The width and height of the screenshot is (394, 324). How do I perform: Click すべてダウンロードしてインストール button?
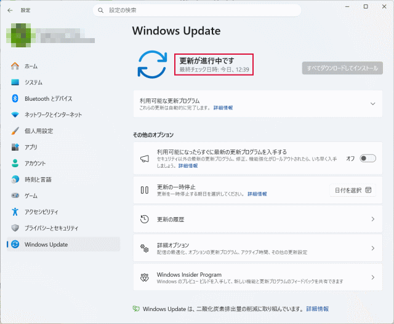(342, 68)
